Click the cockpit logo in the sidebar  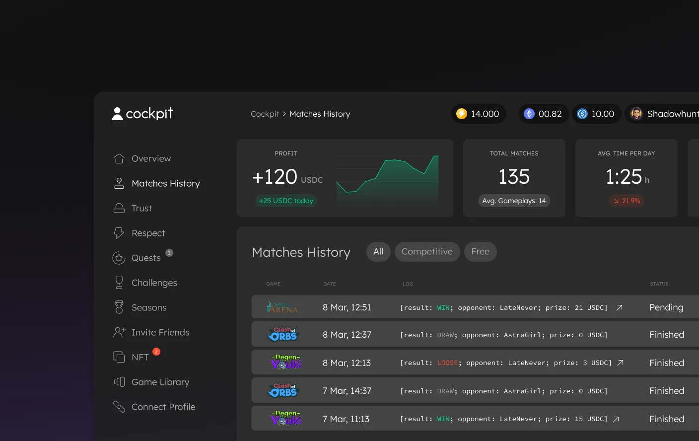[142, 114]
